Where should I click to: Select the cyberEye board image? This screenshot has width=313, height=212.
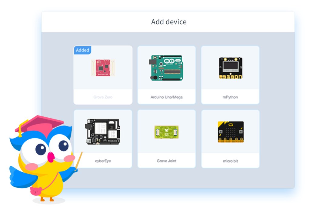(x=103, y=132)
